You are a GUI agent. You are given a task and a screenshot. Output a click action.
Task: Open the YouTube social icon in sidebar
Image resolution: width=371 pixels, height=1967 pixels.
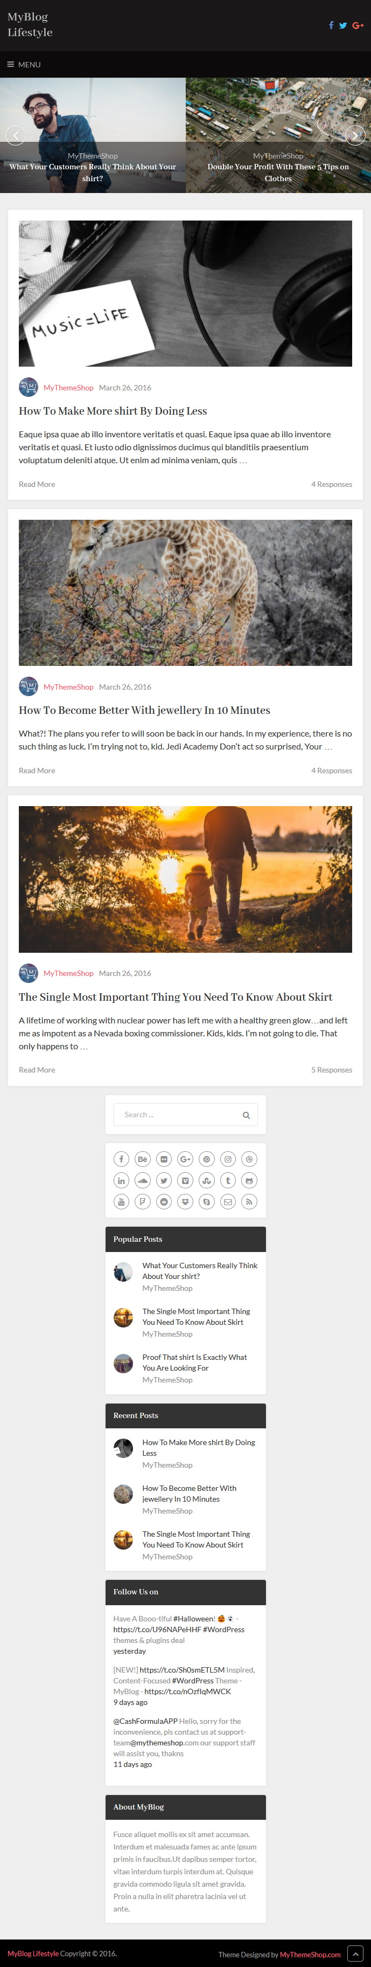(x=121, y=1202)
